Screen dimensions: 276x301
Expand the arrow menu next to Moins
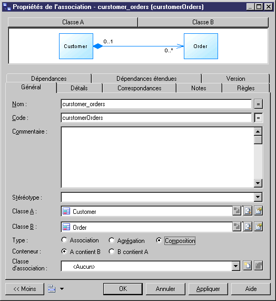[x=62, y=289]
